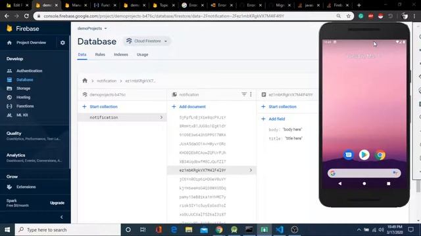
Task: Open Messages app on emulator phone
Action: pos(348,155)
